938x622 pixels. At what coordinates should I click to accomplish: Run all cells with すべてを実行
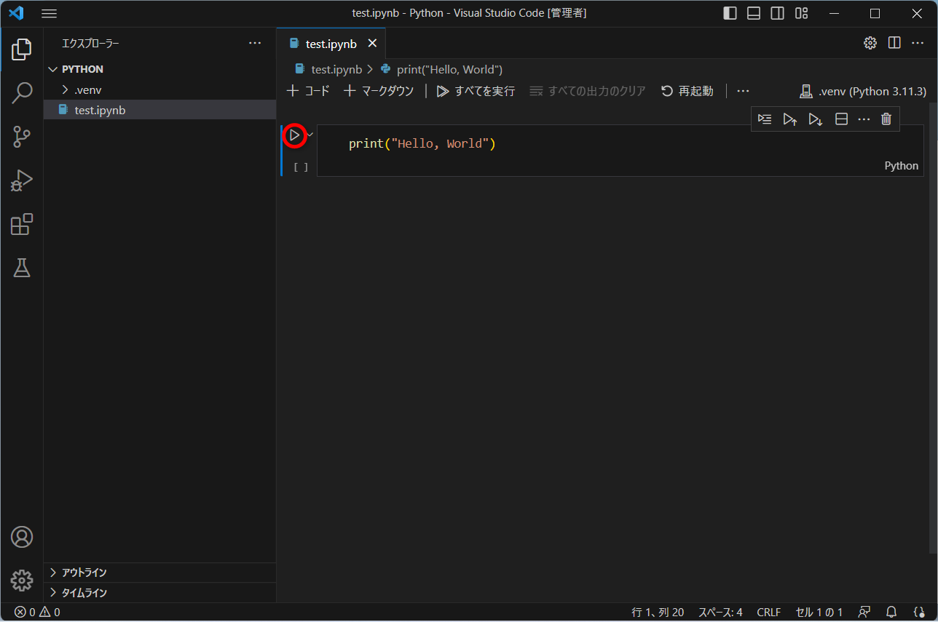click(x=475, y=90)
